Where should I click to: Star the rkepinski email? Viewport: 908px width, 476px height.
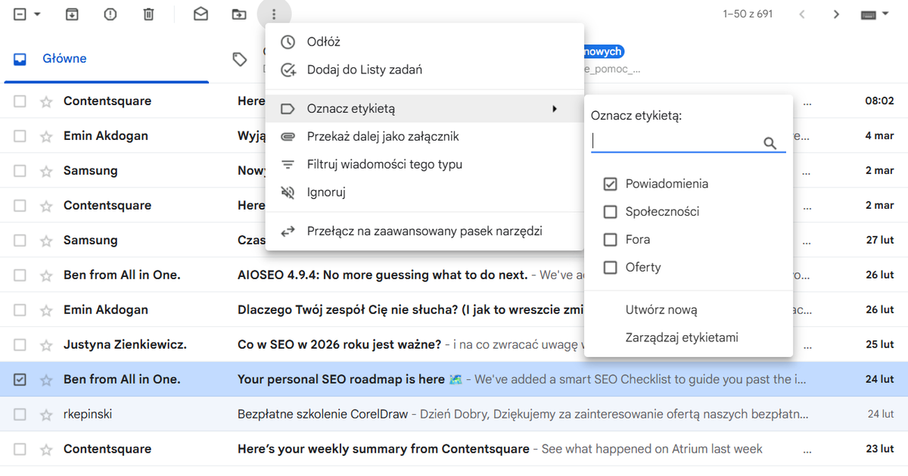[46, 415]
